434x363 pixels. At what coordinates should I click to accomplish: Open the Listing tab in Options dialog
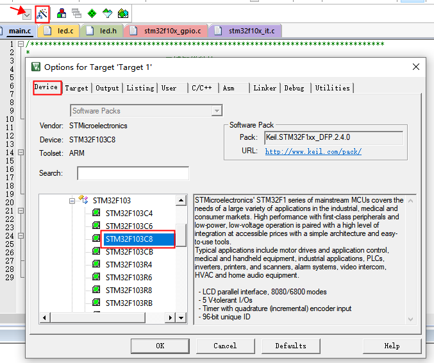pyautogui.click(x=140, y=88)
